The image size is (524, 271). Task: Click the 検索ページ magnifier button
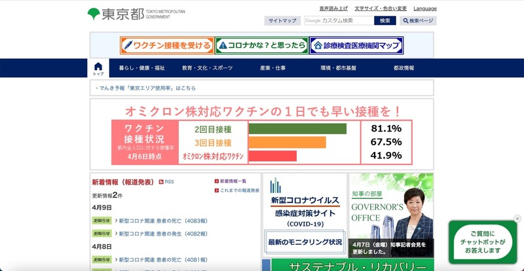point(418,21)
